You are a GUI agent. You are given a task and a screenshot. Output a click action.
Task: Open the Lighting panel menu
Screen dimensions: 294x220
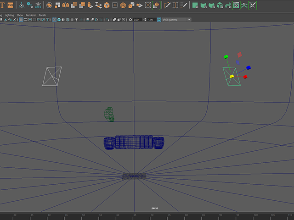tap(9, 15)
